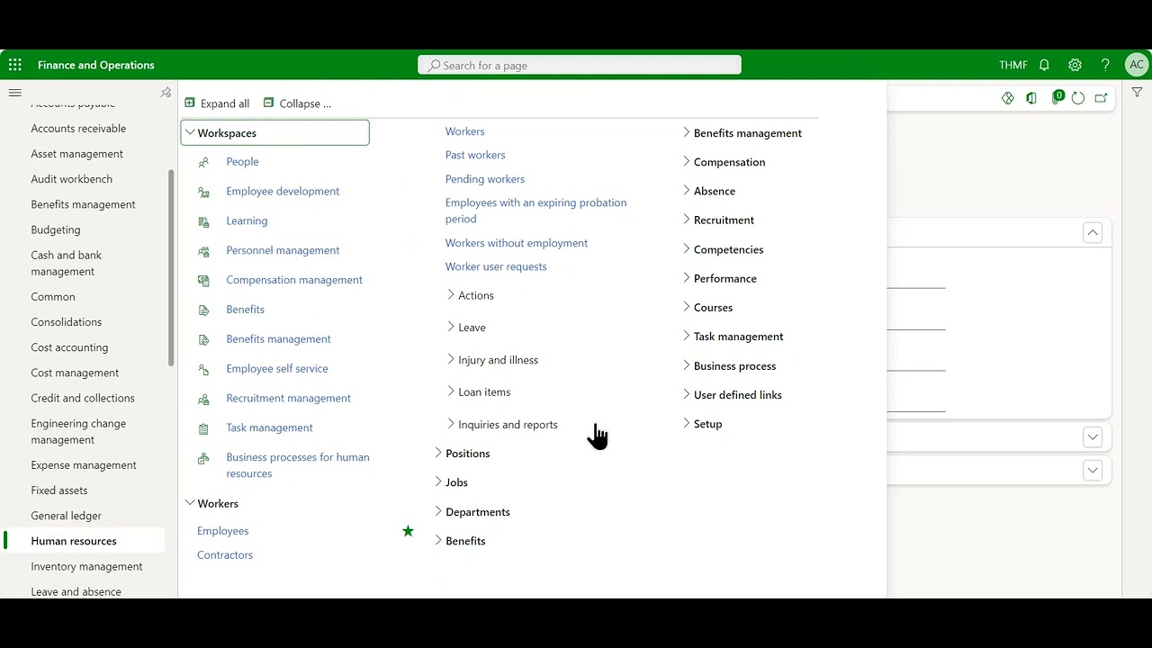Open the Employees link

[223, 531]
